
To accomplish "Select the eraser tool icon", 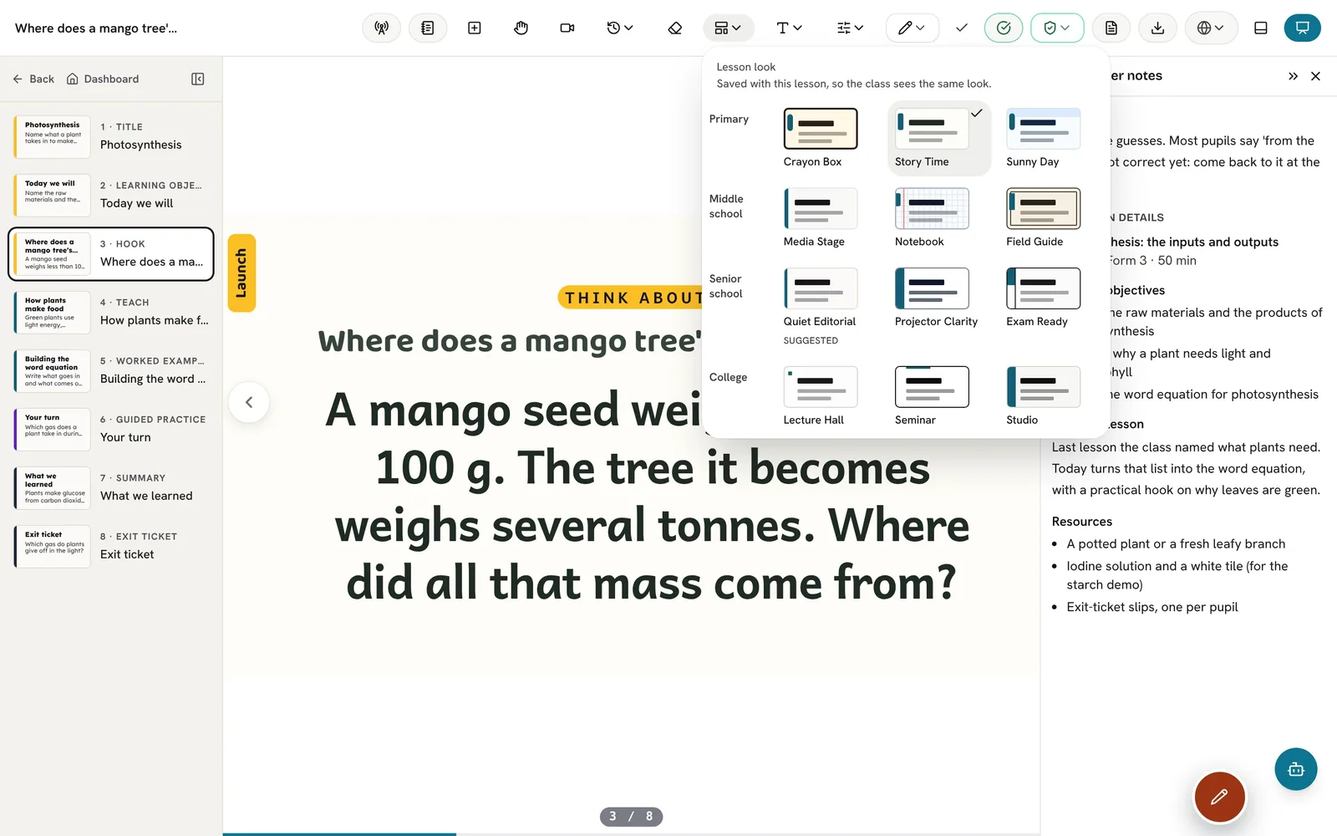I will (675, 28).
